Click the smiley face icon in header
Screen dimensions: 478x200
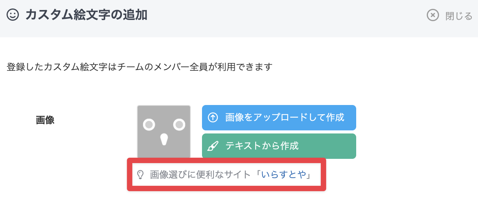(13, 15)
